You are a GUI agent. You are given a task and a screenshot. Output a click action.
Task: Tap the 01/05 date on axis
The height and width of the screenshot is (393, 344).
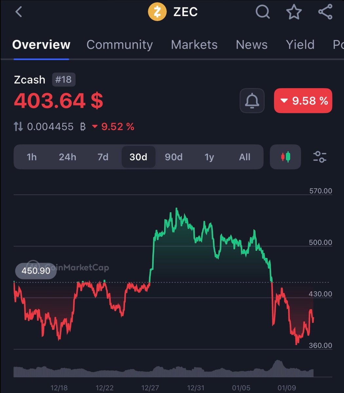point(241,388)
